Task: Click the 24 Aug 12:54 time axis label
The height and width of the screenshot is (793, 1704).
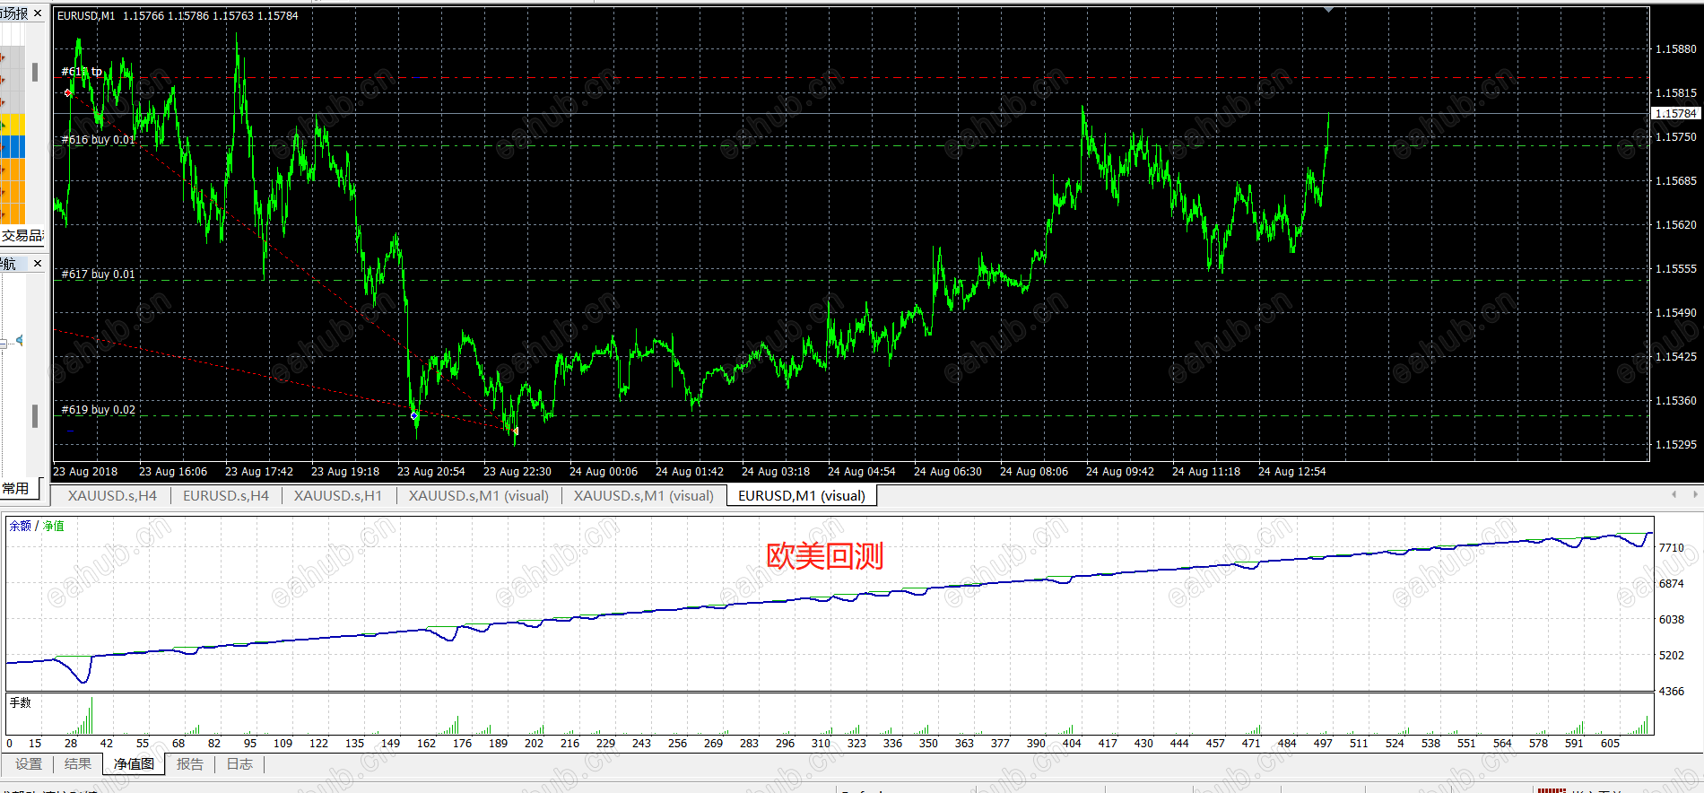Action: tap(1292, 472)
